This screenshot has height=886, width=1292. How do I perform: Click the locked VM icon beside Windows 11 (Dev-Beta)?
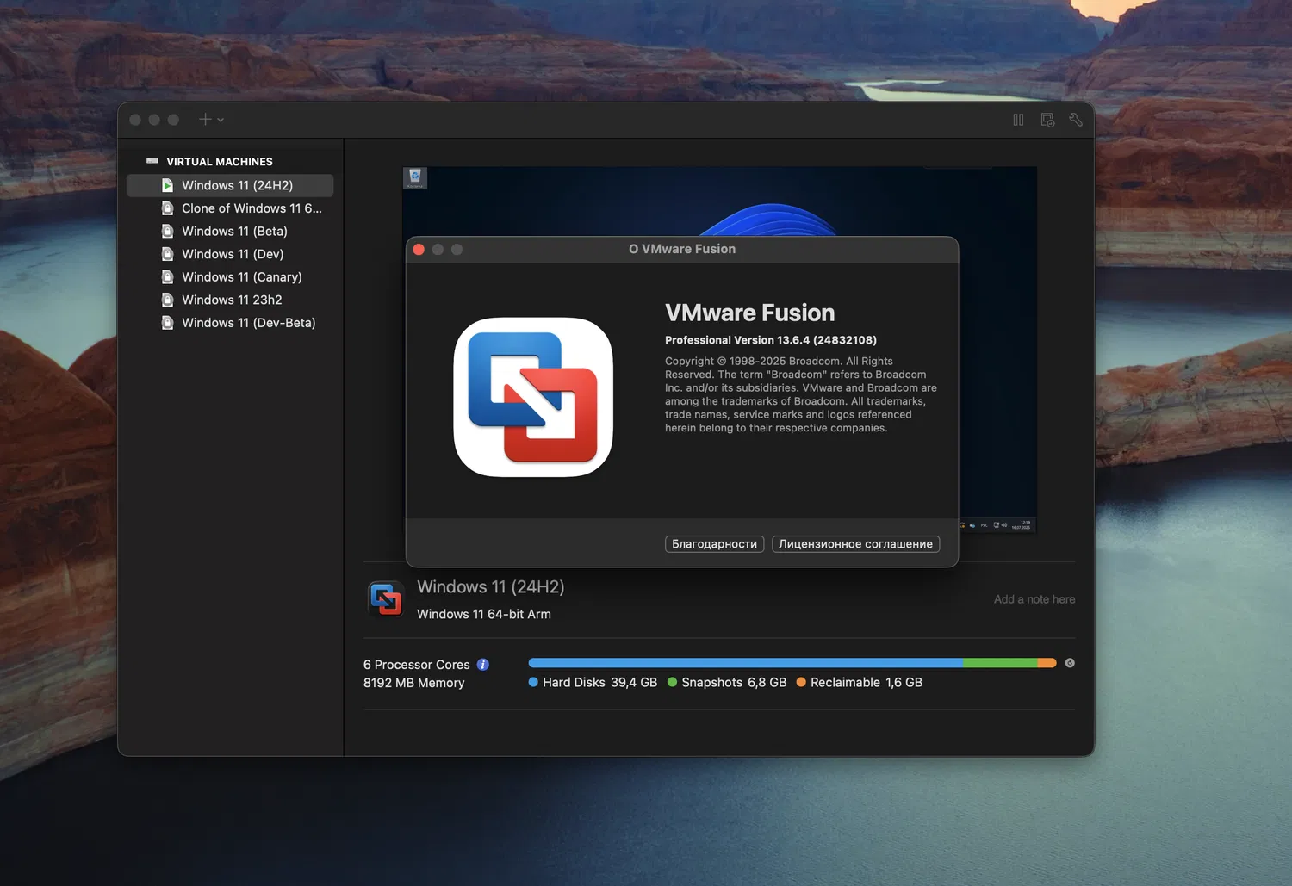coord(167,323)
